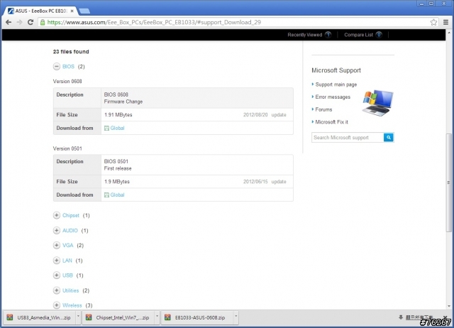
Task: Open downloaded USB3_Asmedia_Win zip file
Action: (x=43, y=317)
